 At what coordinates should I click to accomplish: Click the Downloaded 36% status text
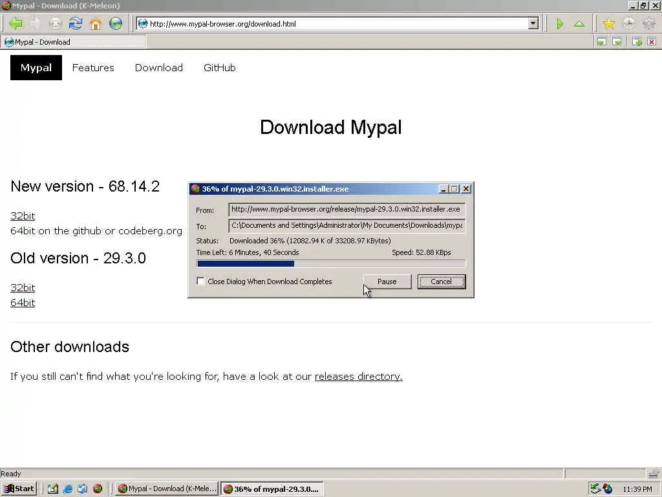pyautogui.click(x=310, y=241)
